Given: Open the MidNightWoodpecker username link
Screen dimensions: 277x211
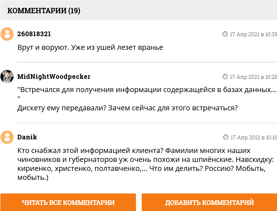Looking at the screenshot, I should pyautogui.click(x=54, y=77).
